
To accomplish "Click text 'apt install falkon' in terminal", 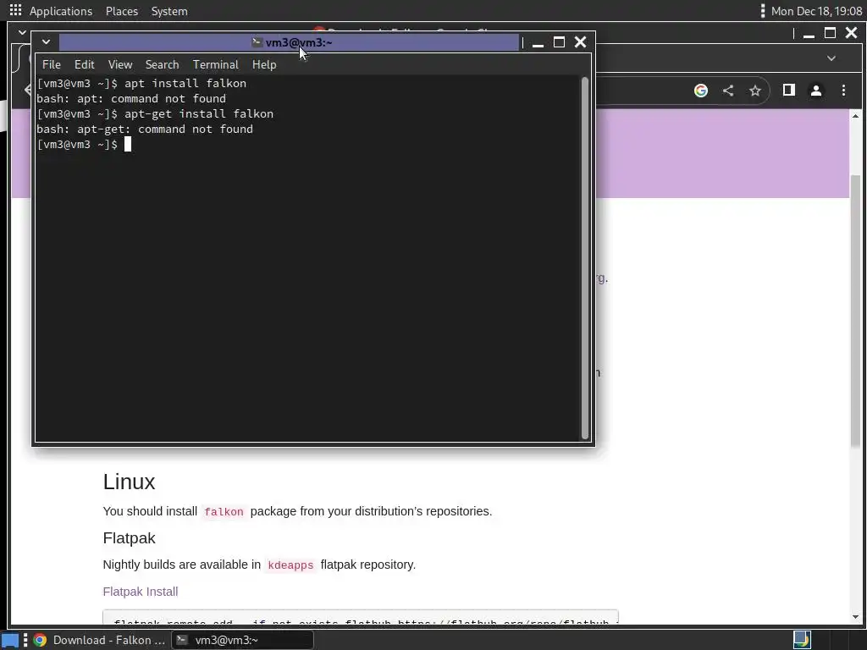I will point(185,84).
